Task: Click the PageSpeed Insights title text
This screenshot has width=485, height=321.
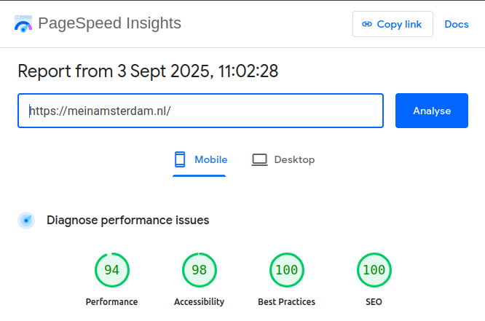Action: click(109, 23)
